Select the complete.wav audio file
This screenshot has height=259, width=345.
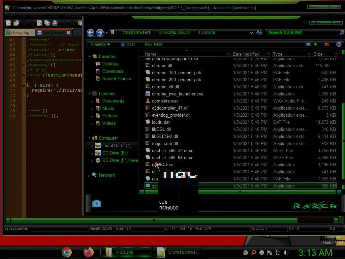click(x=165, y=101)
